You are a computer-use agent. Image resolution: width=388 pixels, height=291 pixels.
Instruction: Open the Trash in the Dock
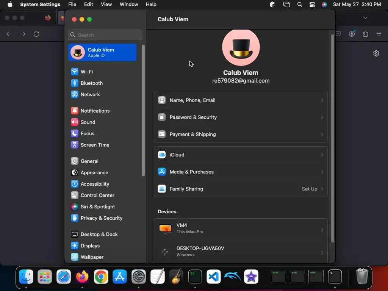(362, 276)
